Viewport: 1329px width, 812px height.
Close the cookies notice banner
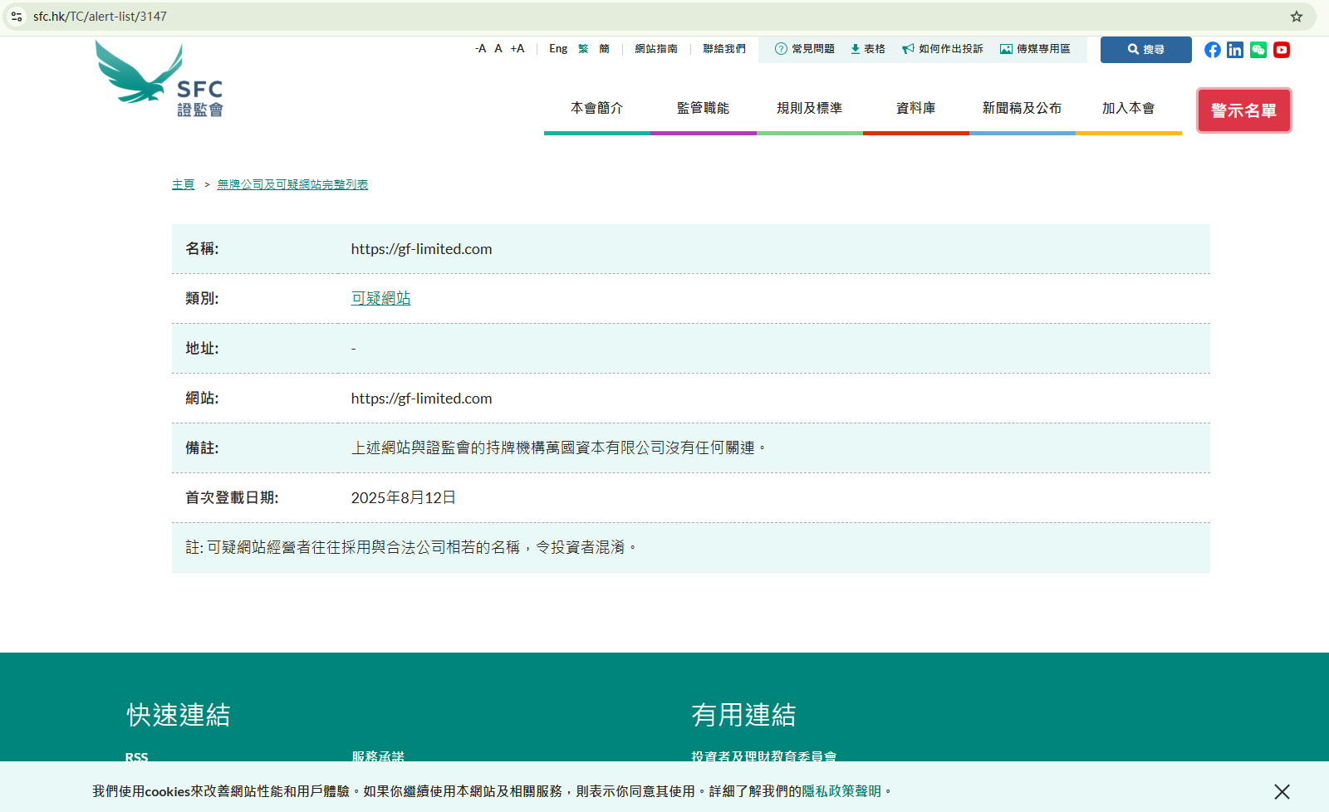(x=1282, y=791)
